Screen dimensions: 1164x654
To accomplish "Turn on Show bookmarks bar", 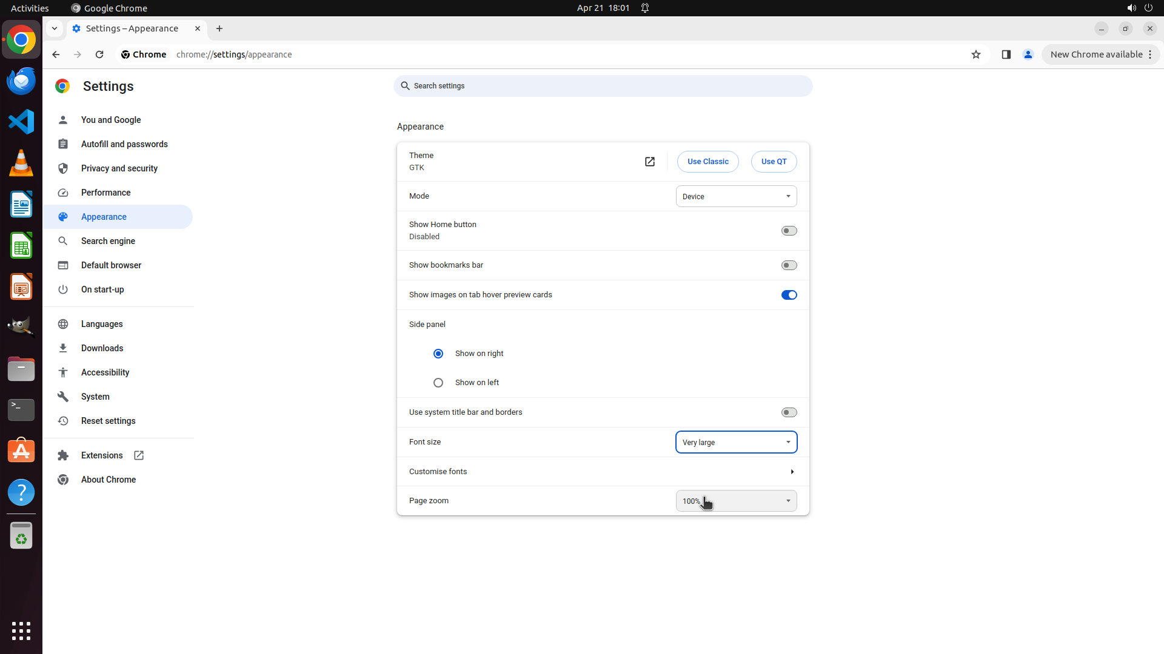I will [789, 265].
